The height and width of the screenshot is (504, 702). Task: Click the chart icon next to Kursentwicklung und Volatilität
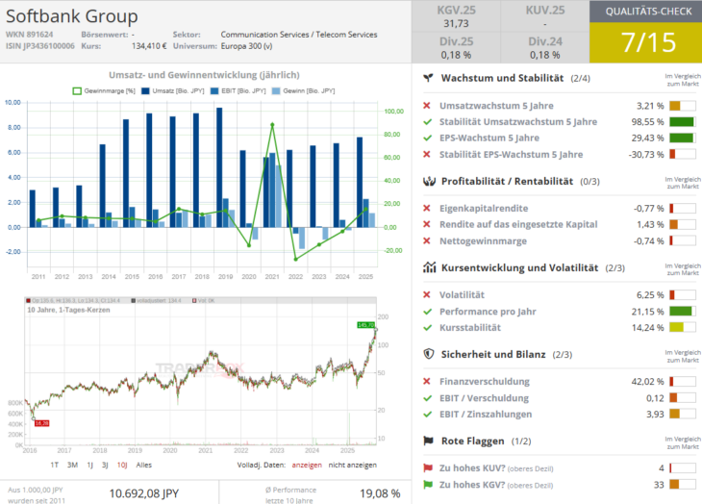[429, 267]
